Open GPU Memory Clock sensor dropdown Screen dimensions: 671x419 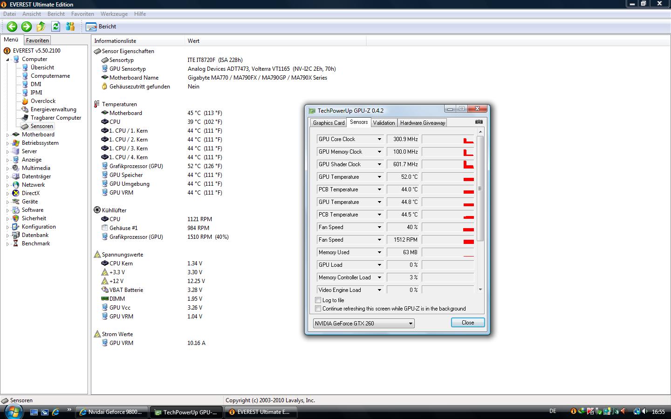pos(379,152)
